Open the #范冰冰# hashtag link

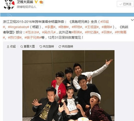click(32, 32)
